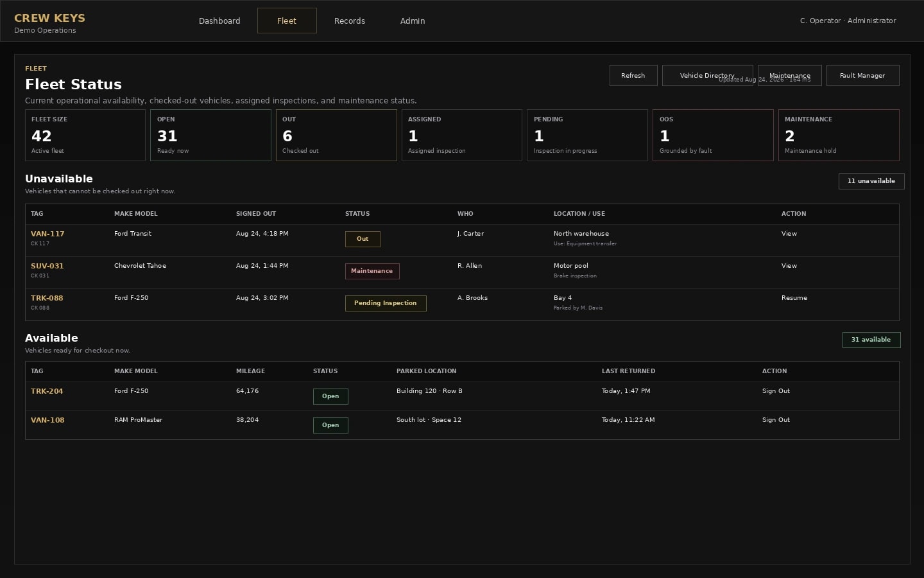
Task: Click the Out status badge for VAN-117
Action: (x=363, y=239)
